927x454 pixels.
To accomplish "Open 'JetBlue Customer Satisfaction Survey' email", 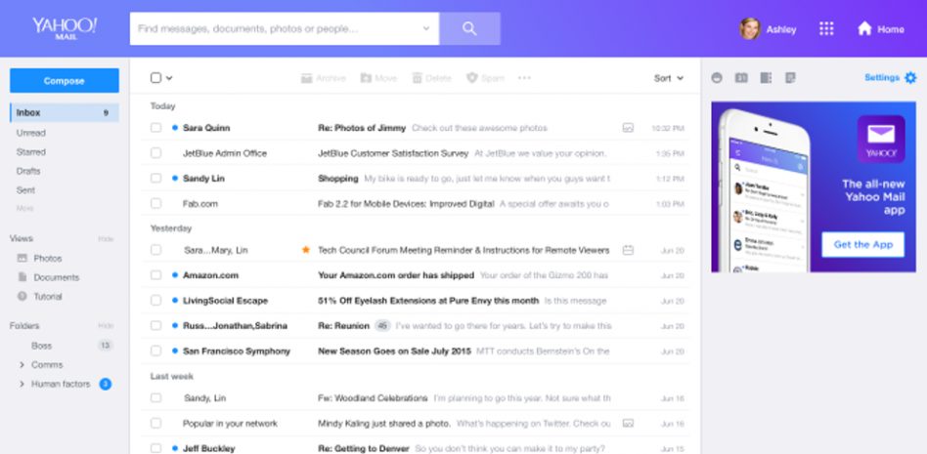I will coord(393,153).
